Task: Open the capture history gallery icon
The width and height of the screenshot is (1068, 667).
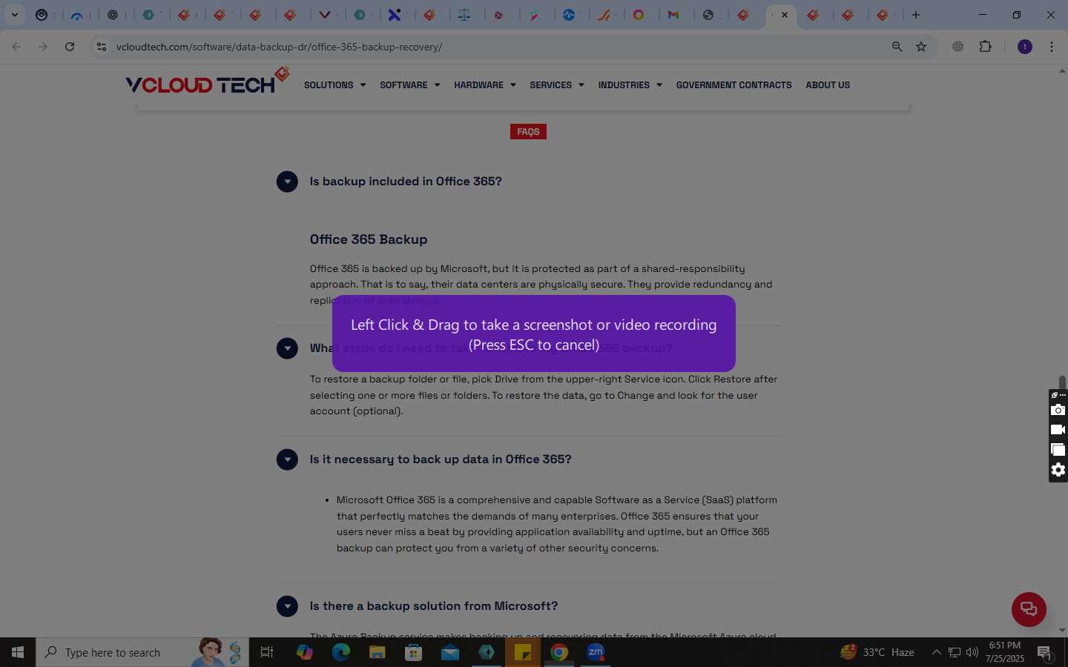Action: (x=1058, y=449)
